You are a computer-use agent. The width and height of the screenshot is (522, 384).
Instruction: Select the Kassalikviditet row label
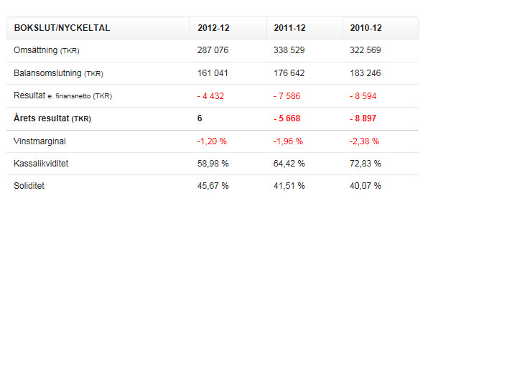tap(41, 164)
